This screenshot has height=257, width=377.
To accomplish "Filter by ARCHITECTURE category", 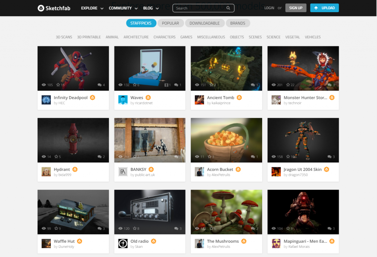I will click(x=136, y=37).
